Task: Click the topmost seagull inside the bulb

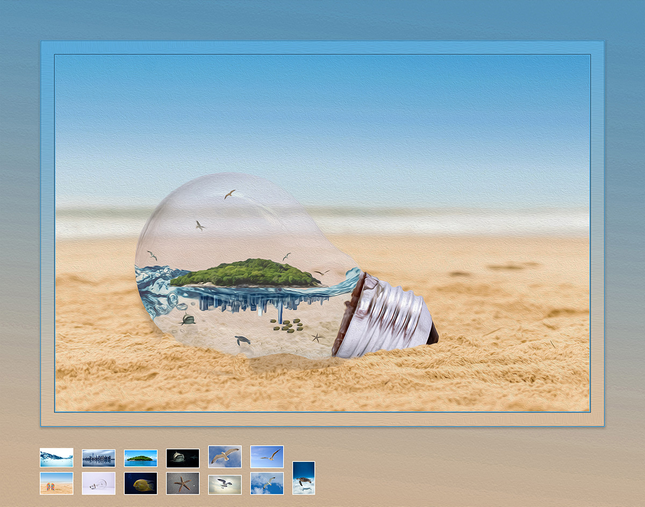Action: coord(230,194)
